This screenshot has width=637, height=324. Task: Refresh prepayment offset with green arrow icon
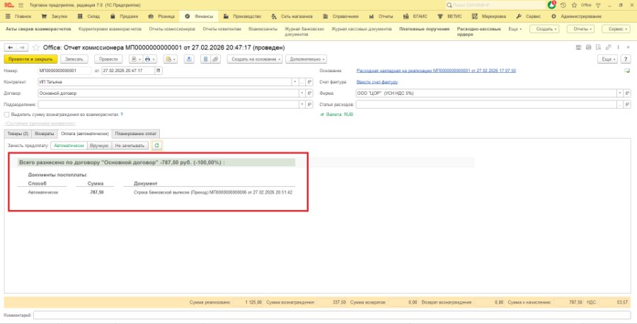coord(157,145)
